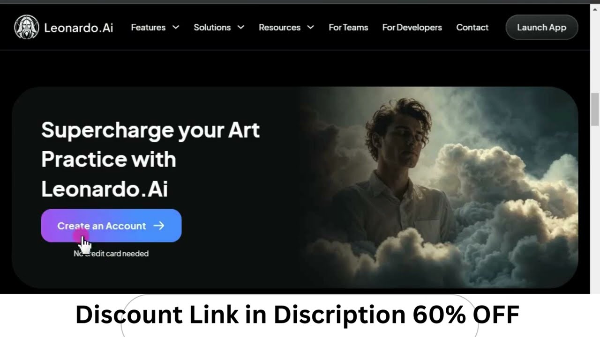Click the Leonardo.Ai brand name text

[x=79, y=28]
